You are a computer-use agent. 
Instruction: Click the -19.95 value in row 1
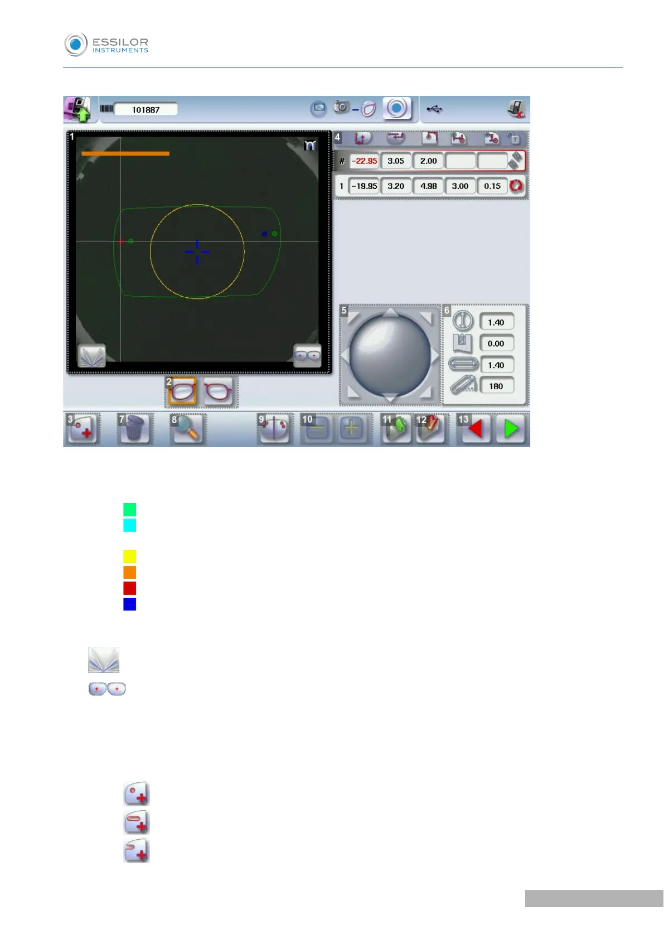pos(364,186)
